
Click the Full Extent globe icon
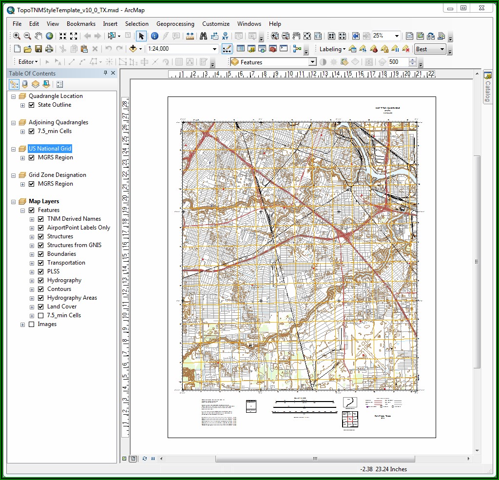(x=49, y=36)
